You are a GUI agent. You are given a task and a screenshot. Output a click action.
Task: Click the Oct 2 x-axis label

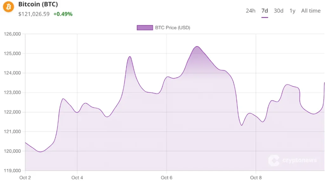(x=25, y=178)
